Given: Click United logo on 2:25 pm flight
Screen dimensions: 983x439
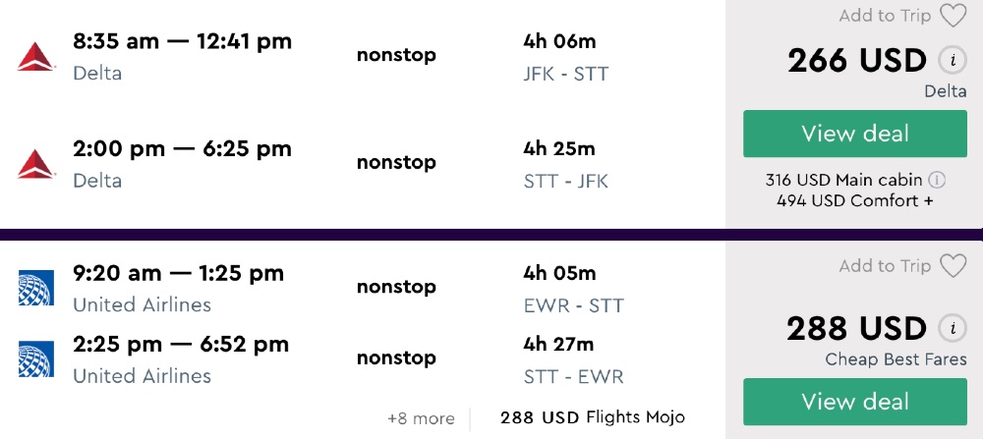Looking at the screenshot, I should [35, 359].
